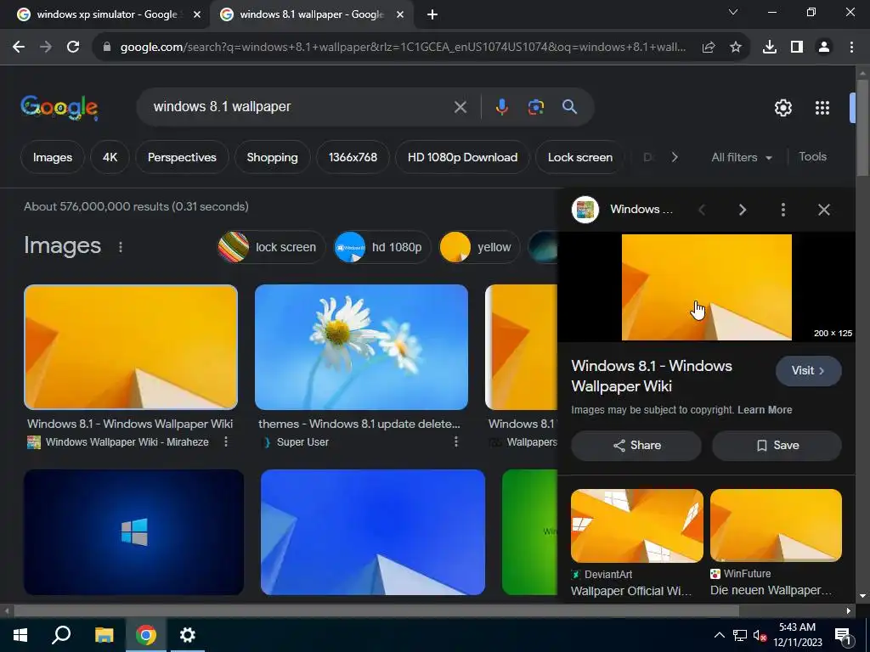
Task: Search by image with Google Lens
Action: click(x=536, y=107)
